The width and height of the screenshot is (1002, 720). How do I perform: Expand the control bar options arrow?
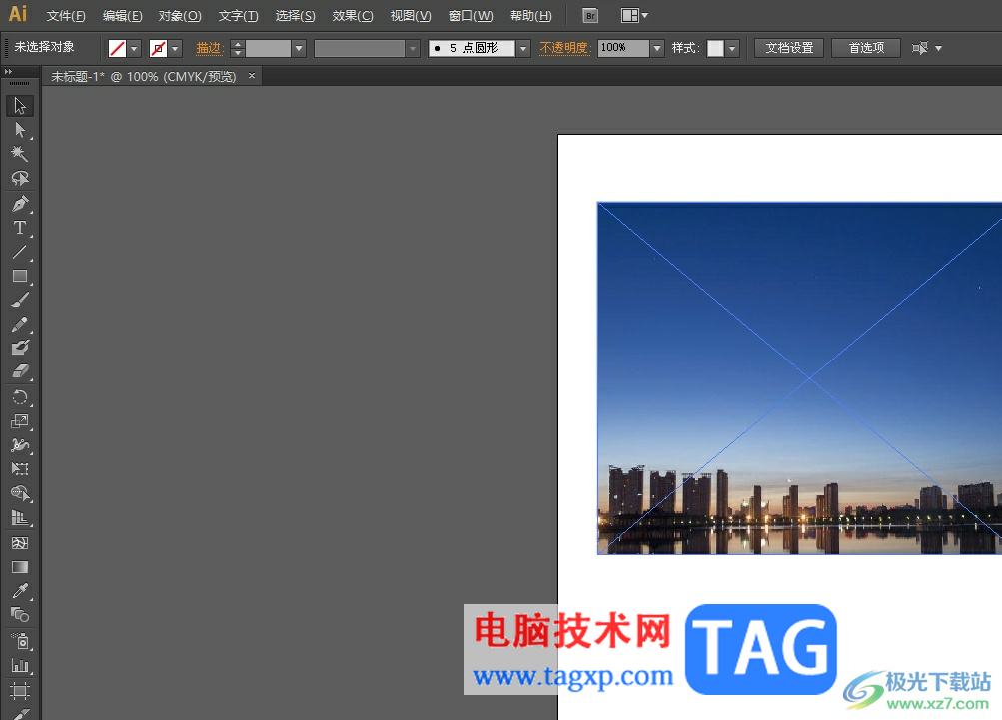pos(939,48)
